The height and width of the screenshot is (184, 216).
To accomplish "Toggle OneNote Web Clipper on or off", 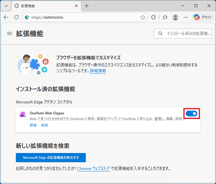I will [x=192, y=114].
